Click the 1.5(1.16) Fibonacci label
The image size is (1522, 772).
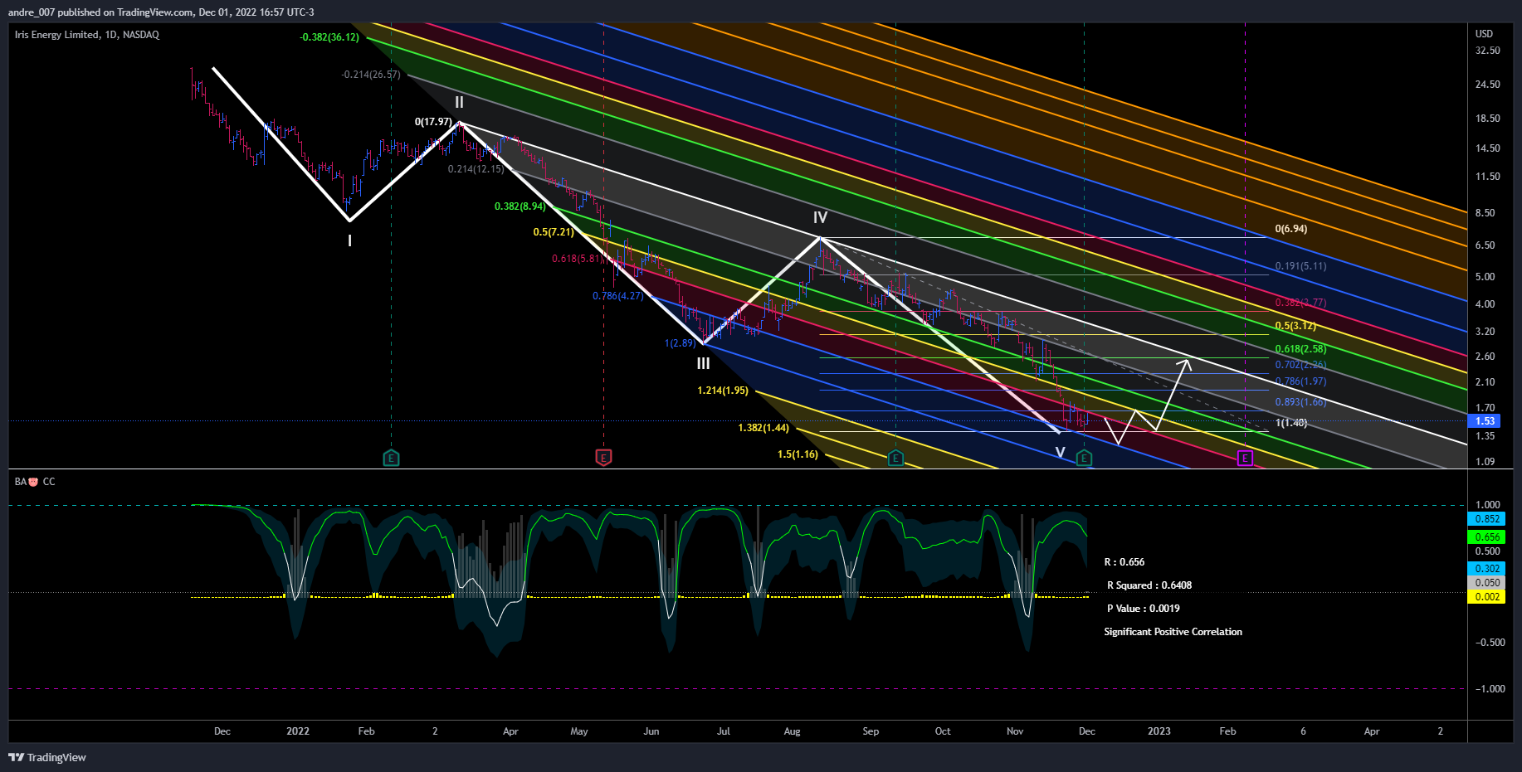(x=798, y=454)
